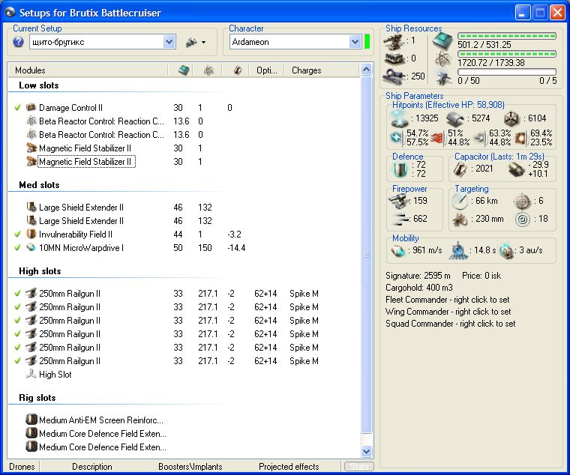Click the green CPU usage progress bar
570x475 pixels.
tap(507, 36)
